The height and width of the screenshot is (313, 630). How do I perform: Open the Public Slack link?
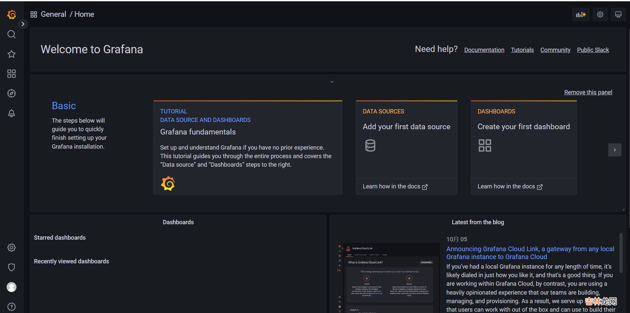coord(593,50)
